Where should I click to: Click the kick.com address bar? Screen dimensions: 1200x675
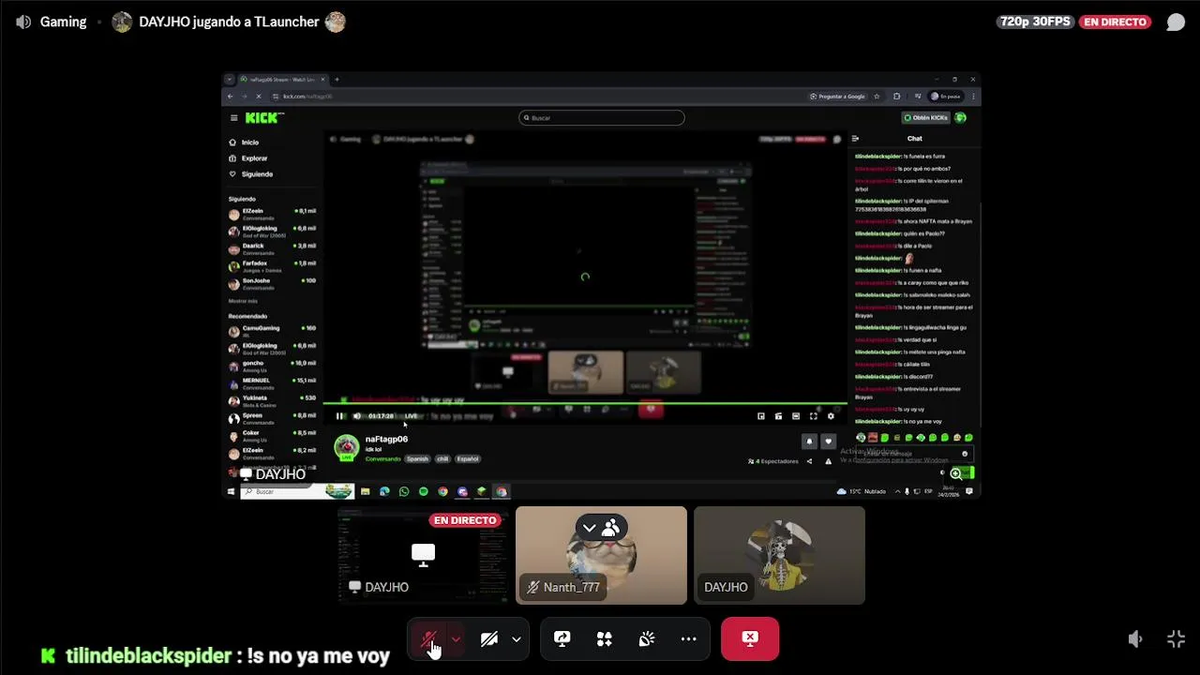[x=534, y=97]
